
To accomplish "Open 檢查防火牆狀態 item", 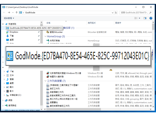I will pos(57,77).
